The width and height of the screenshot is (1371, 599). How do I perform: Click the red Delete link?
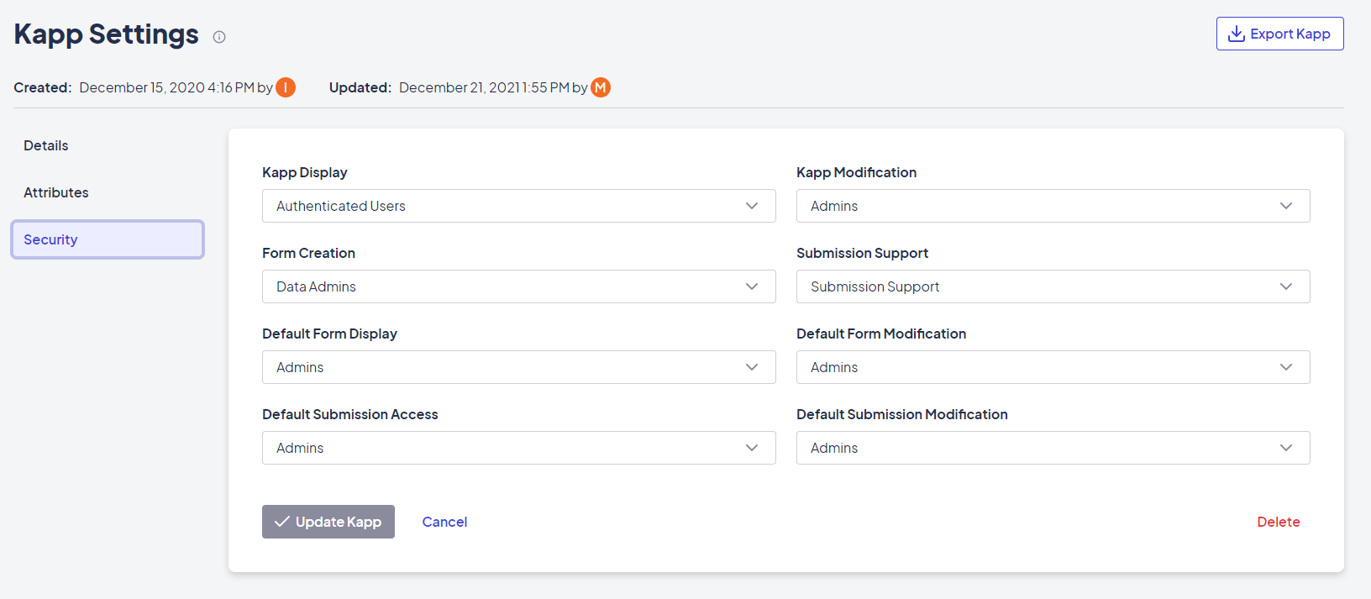tap(1278, 522)
